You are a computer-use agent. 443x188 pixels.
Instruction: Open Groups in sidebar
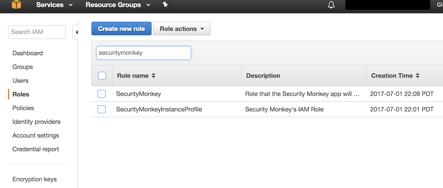pyautogui.click(x=23, y=67)
